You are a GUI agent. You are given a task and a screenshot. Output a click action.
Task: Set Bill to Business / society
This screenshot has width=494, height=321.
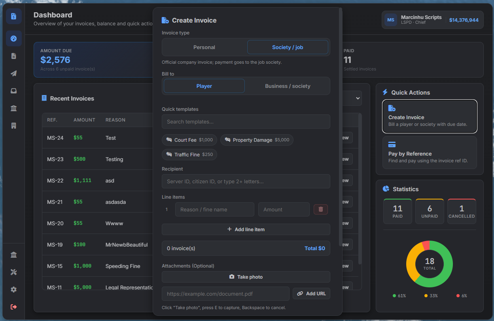coord(288,86)
